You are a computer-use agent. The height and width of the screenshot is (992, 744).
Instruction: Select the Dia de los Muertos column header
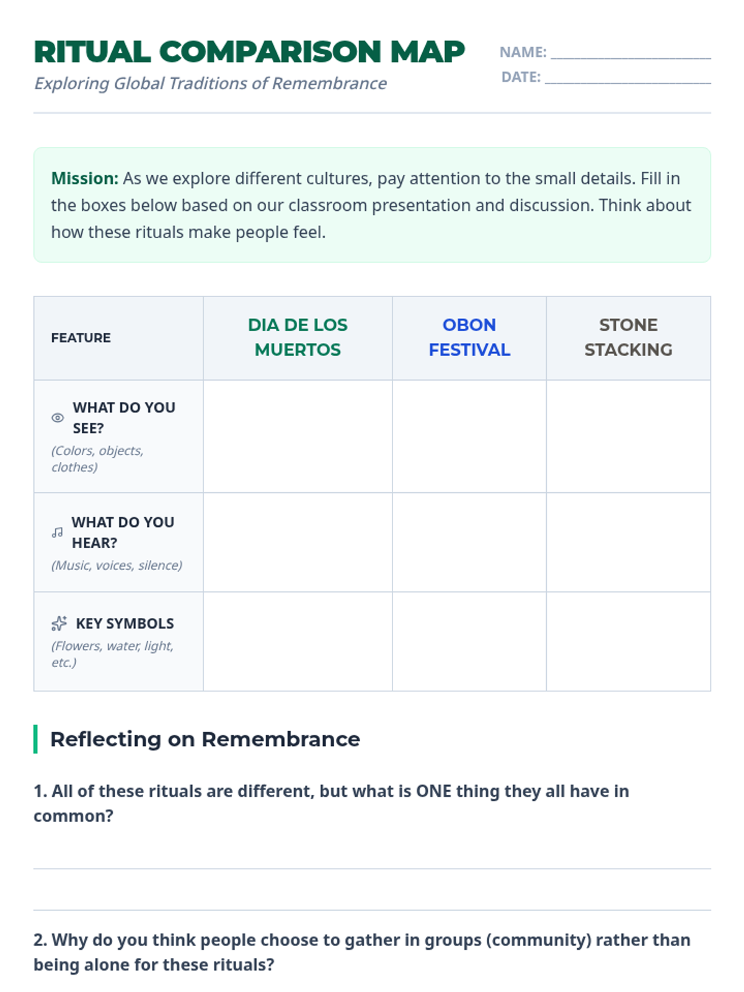click(x=298, y=338)
